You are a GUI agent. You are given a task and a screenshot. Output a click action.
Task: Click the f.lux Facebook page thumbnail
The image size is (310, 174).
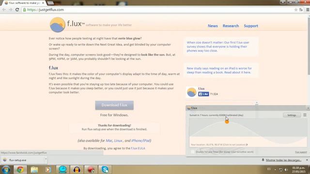point(192,92)
